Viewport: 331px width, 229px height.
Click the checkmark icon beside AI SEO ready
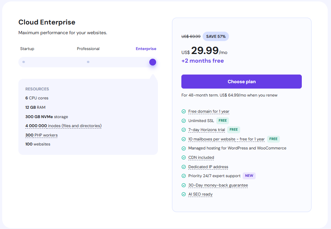tap(184, 194)
